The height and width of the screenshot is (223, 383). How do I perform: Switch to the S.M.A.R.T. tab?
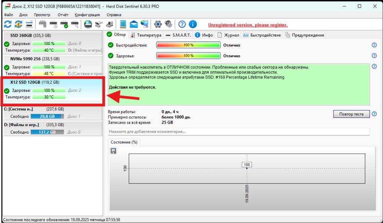(178, 35)
